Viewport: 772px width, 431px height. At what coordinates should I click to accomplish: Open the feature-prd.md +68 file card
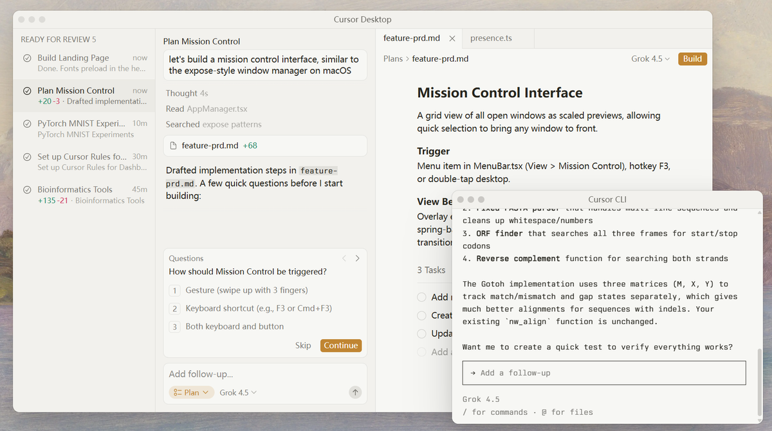point(265,145)
